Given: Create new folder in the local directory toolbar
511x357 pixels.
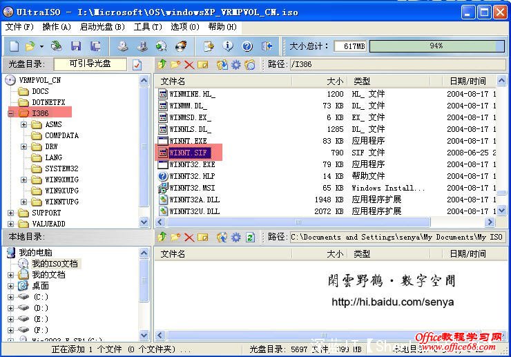Looking at the screenshot, I should (175, 237).
